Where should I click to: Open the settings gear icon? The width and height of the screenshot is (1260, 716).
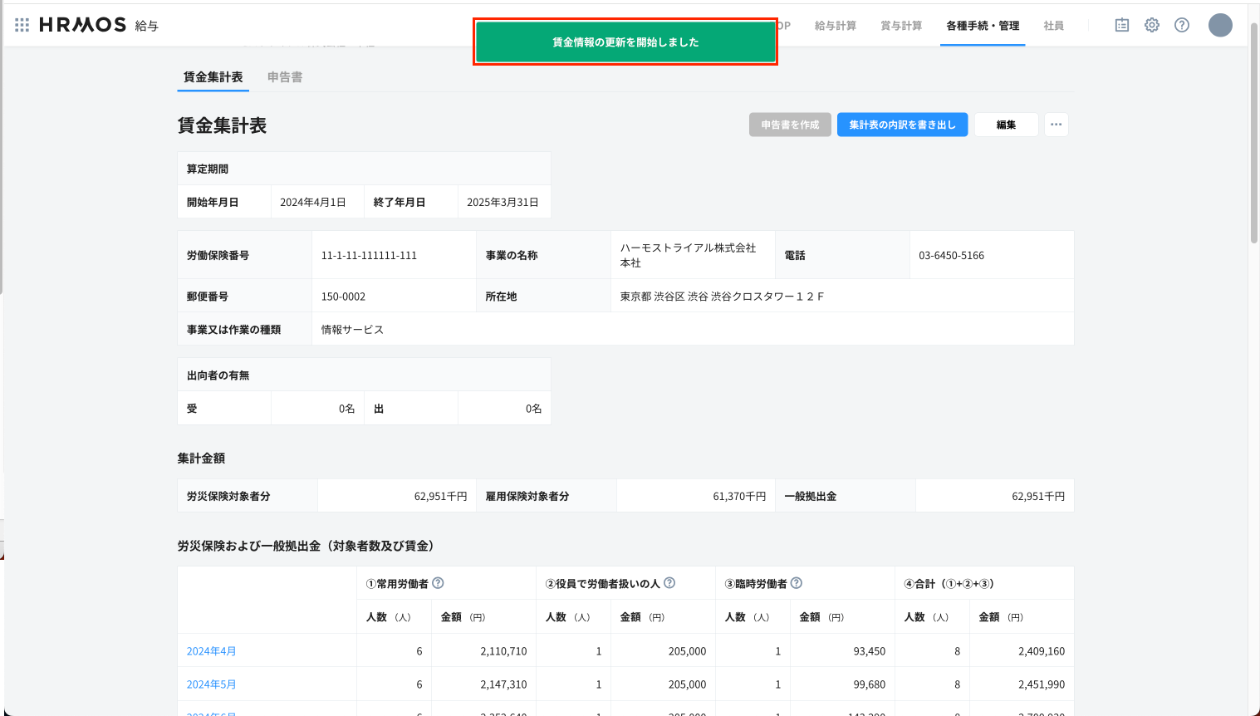pos(1151,25)
